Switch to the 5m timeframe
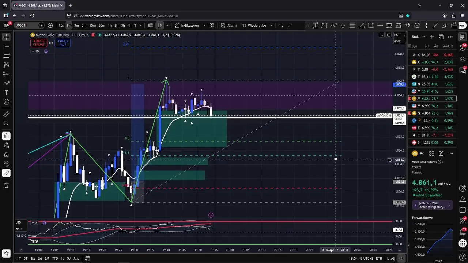This screenshot has width=468, height=263. (x=84, y=26)
